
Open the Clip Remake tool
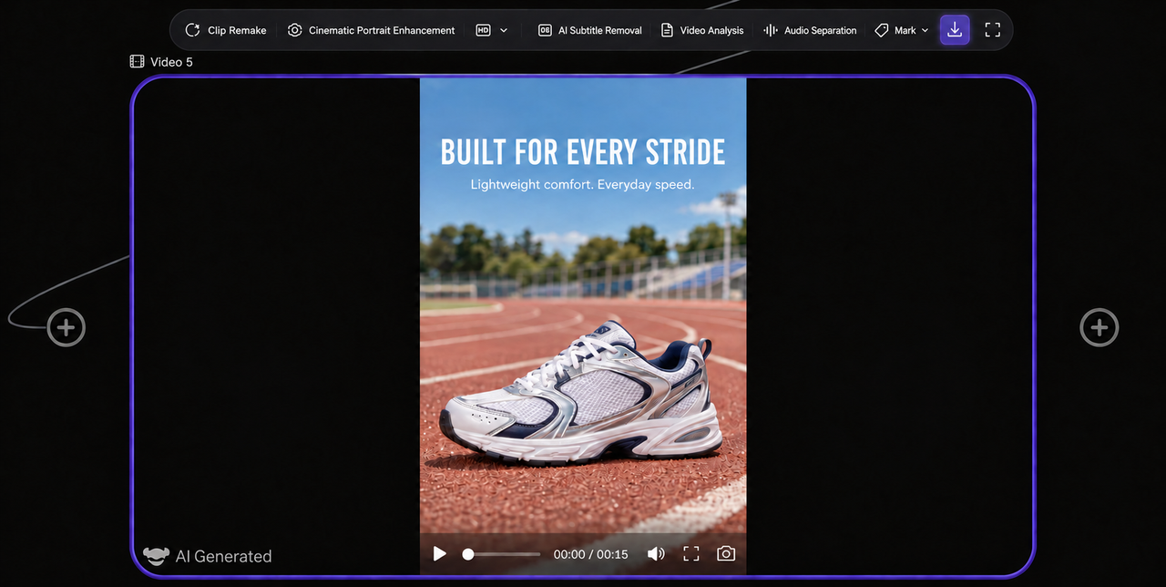click(226, 30)
